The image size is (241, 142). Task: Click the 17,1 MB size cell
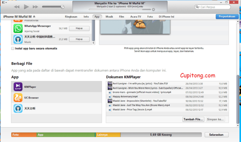pyautogui.click(x=223, y=101)
